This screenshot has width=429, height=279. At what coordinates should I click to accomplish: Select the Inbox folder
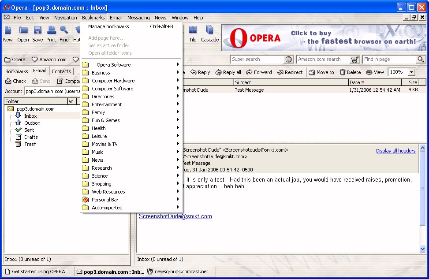(30, 116)
